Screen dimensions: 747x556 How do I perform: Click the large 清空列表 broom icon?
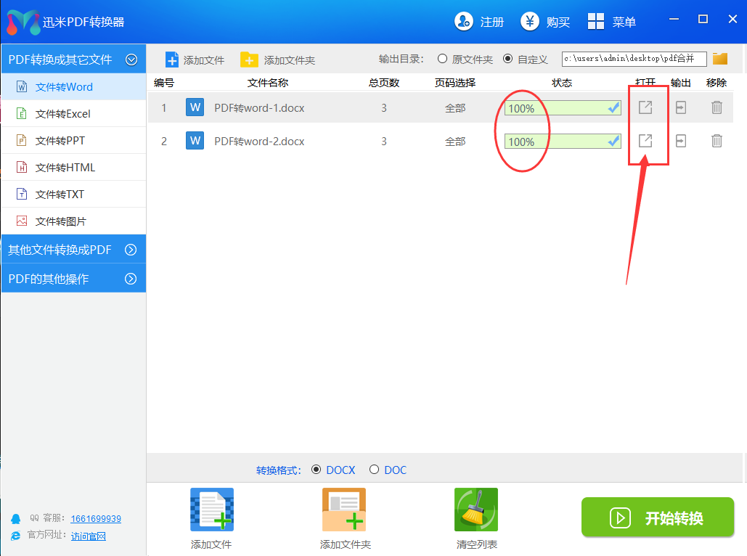pos(475,510)
